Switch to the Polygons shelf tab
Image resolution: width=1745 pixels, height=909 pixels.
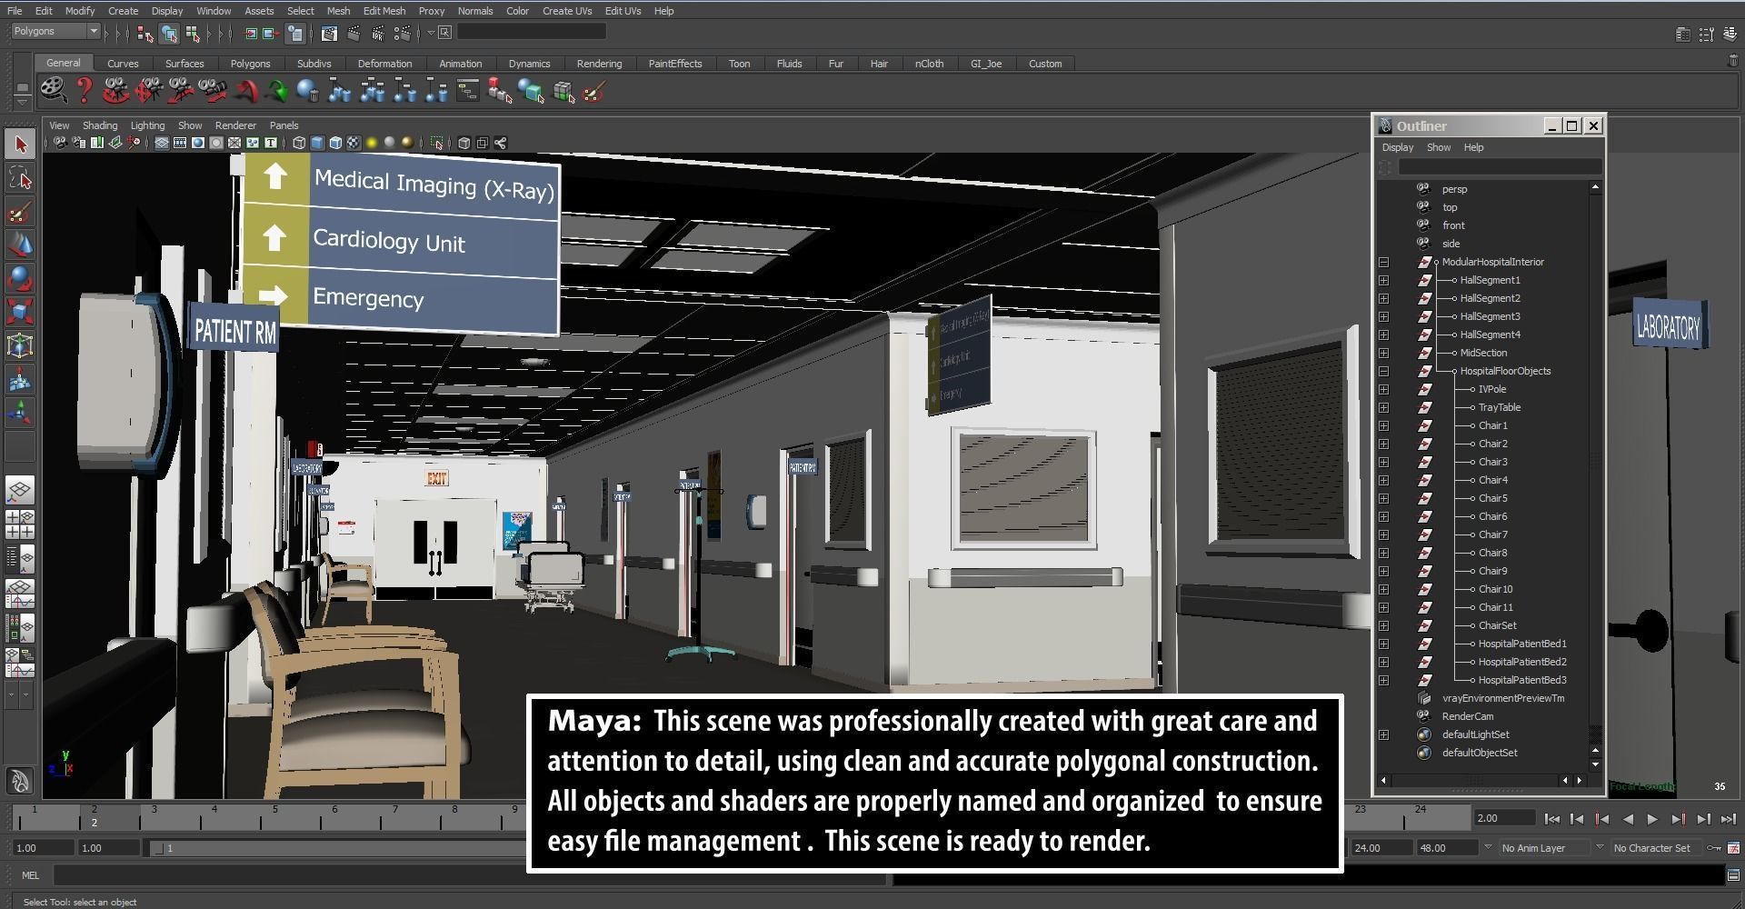tap(250, 64)
